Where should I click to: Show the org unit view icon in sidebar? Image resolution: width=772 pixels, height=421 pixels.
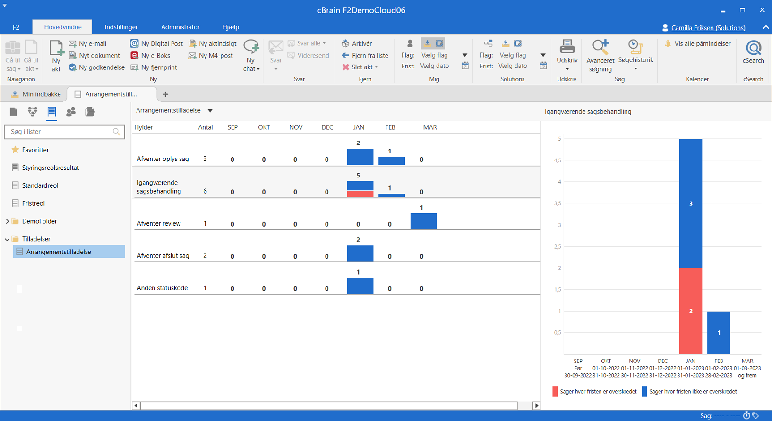point(33,112)
